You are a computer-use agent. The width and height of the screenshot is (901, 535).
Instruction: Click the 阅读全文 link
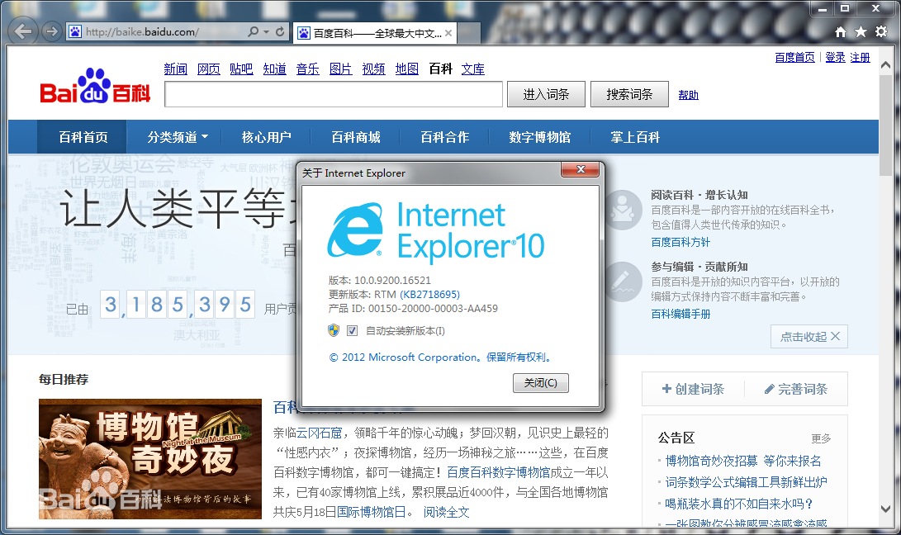tap(447, 512)
